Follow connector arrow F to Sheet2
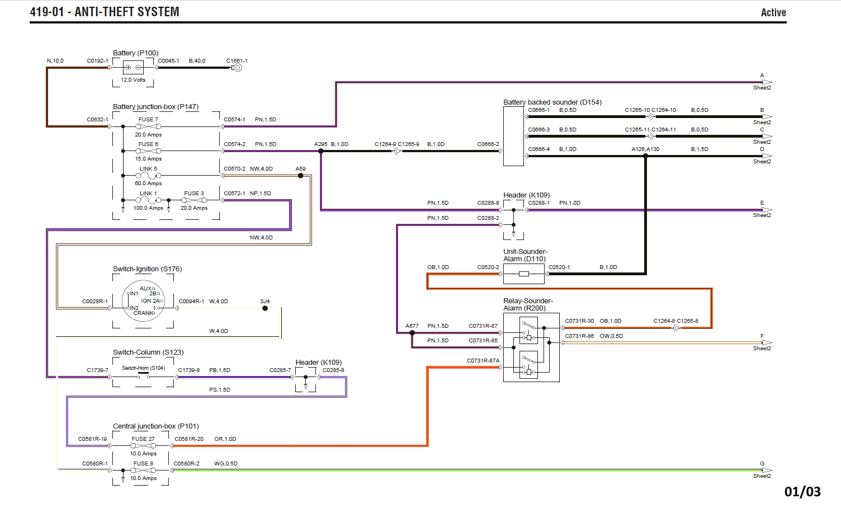The height and width of the screenshot is (508, 841). coord(766,343)
